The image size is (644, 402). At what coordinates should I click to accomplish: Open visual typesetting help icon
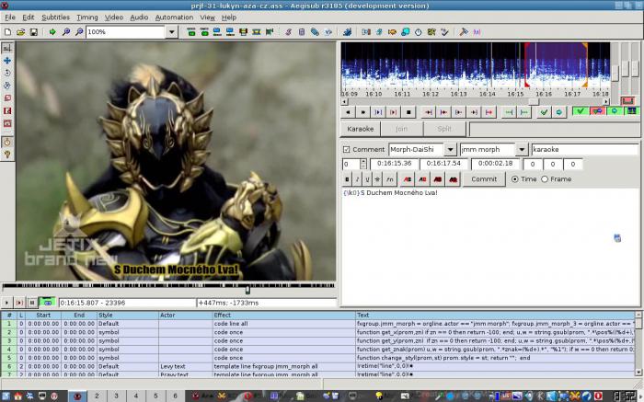point(7,155)
